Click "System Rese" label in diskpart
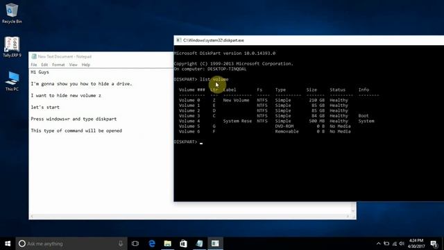Screen dimensions: 444x250 point(237,121)
